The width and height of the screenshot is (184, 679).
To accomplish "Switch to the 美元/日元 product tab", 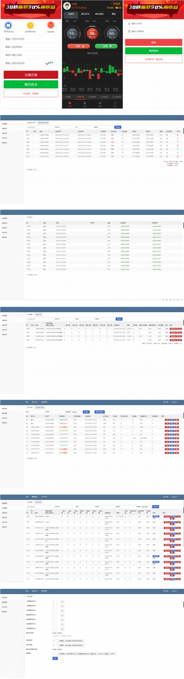I will (85, 14).
